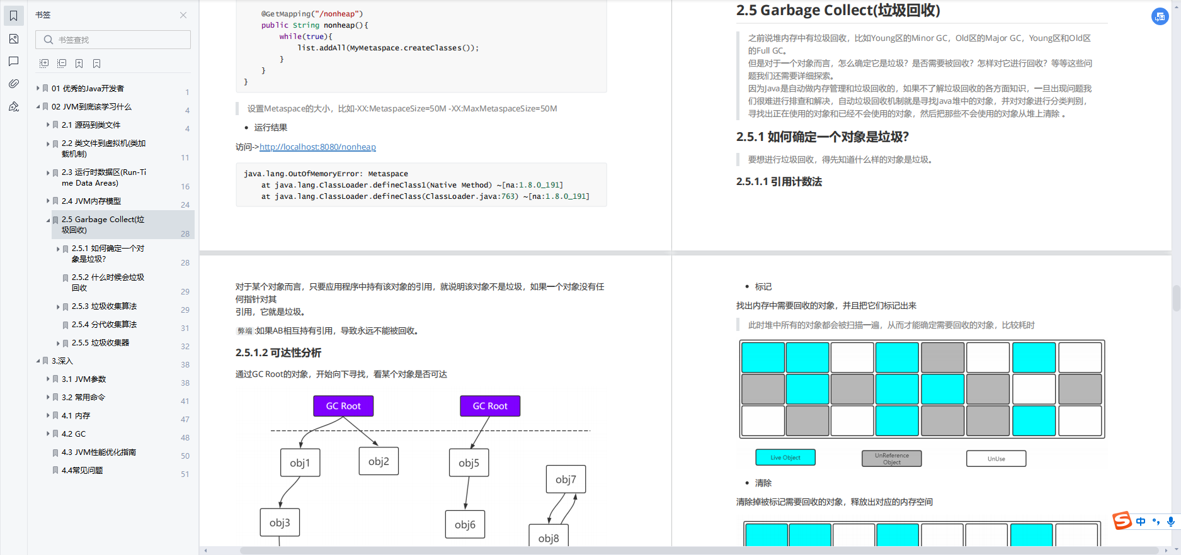This screenshot has height=555, width=1181.
Task: Select bookmark 2.3 运行时数据区
Action: [x=104, y=177]
